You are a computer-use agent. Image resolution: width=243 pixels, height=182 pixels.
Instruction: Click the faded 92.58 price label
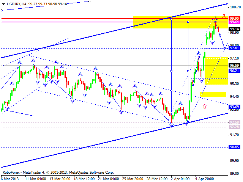coord(234,122)
